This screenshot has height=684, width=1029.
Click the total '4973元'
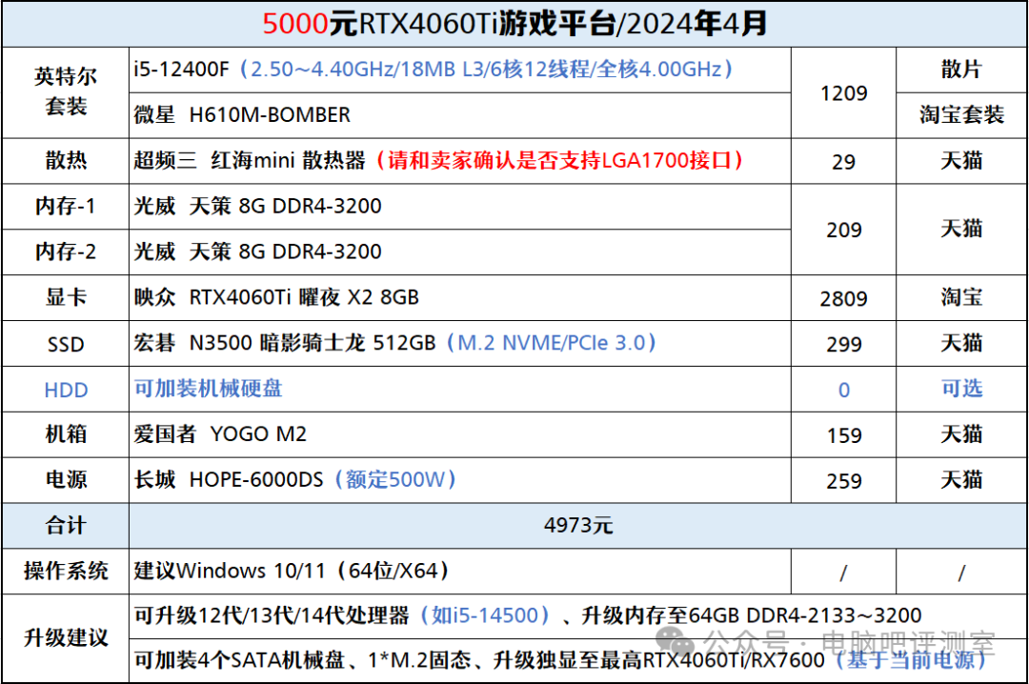click(x=578, y=526)
